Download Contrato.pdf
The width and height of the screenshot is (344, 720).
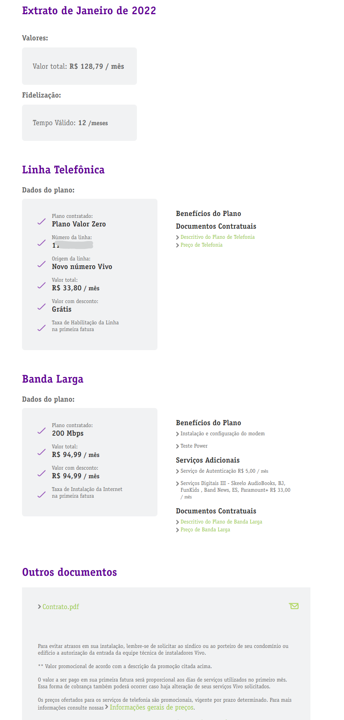click(61, 607)
